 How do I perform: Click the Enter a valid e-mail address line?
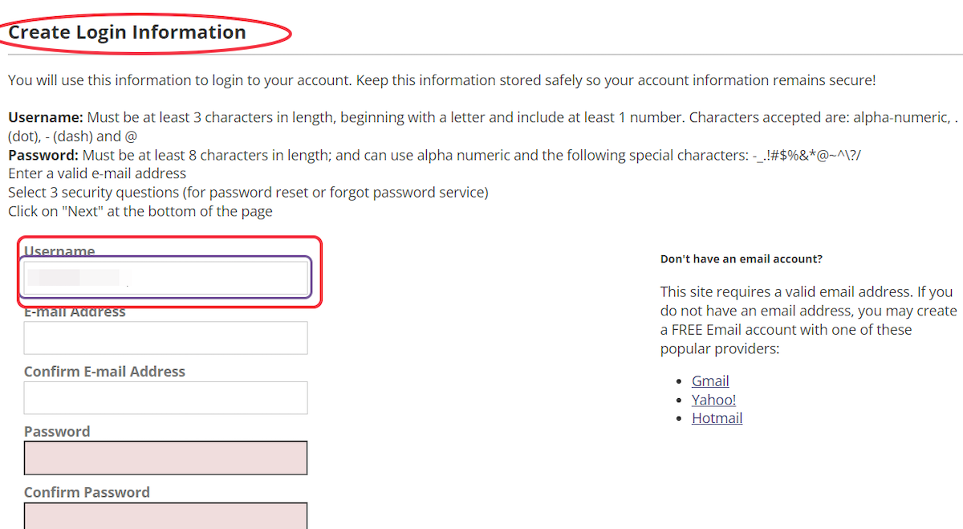(x=96, y=173)
